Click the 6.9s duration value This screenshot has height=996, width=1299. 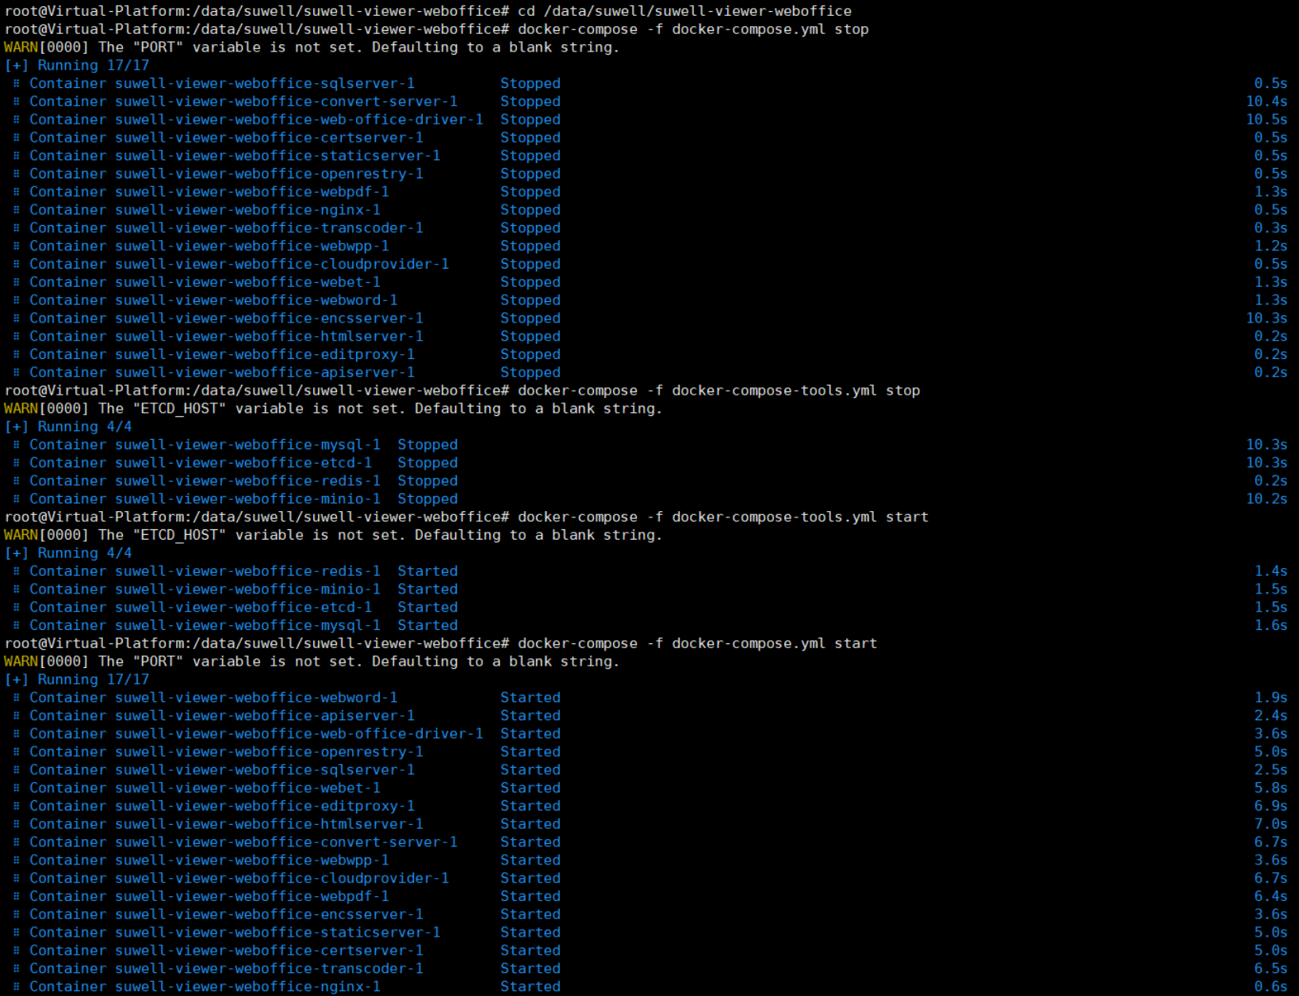pos(1270,806)
